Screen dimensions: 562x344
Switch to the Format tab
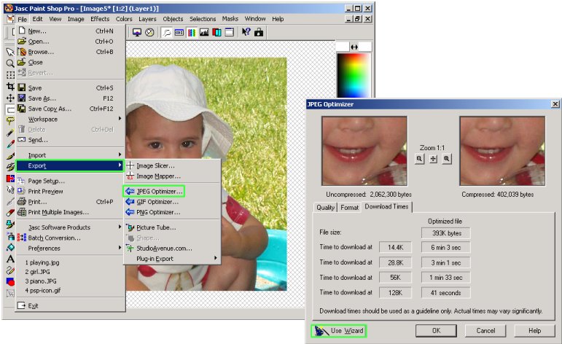click(x=349, y=208)
